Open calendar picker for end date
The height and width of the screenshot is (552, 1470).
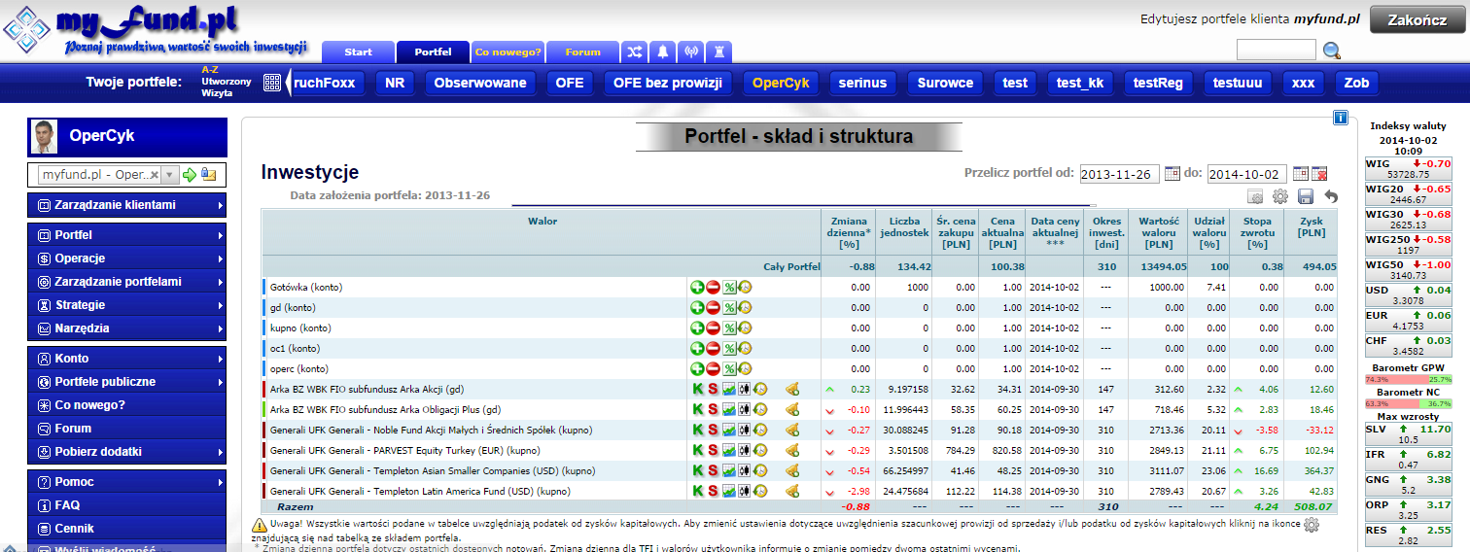(1301, 174)
